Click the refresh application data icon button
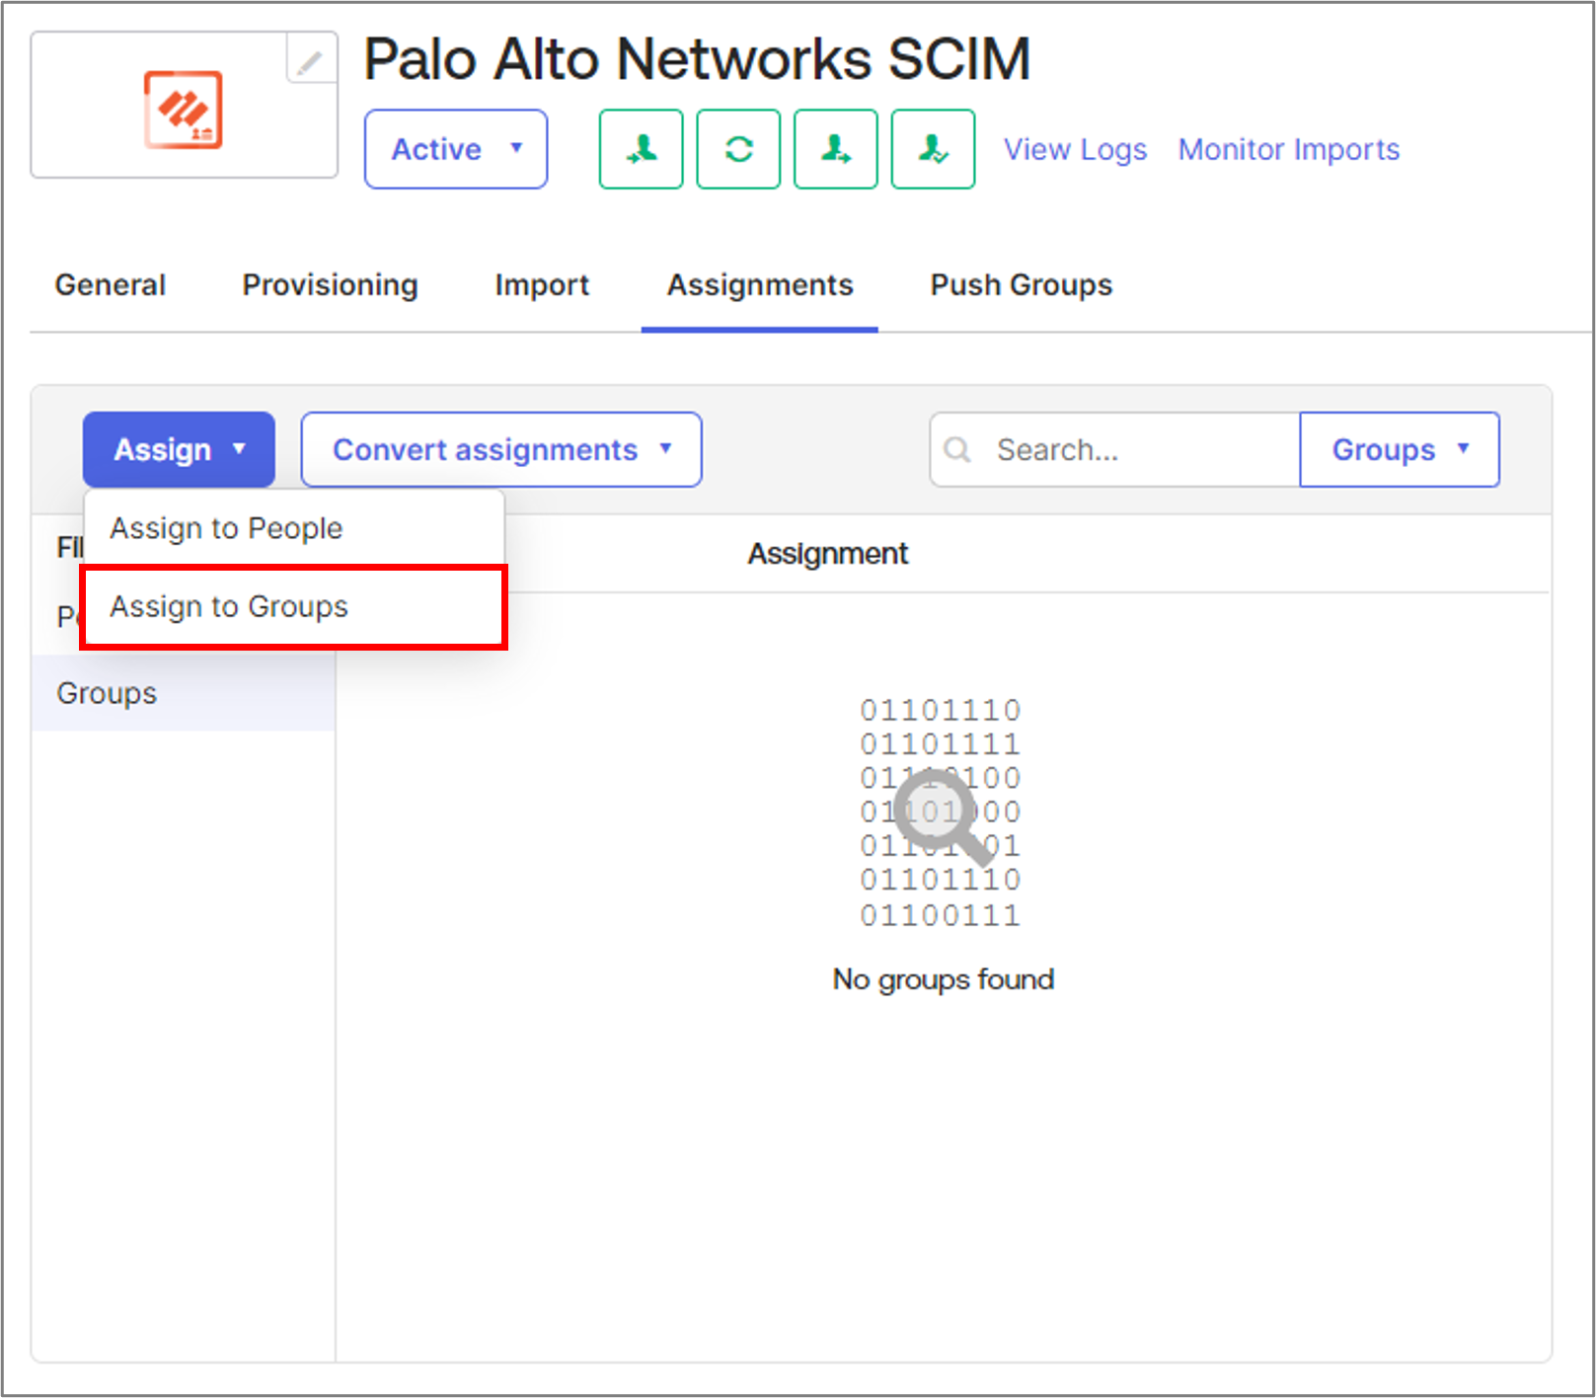The height and width of the screenshot is (1398, 1596). point(738,149)
